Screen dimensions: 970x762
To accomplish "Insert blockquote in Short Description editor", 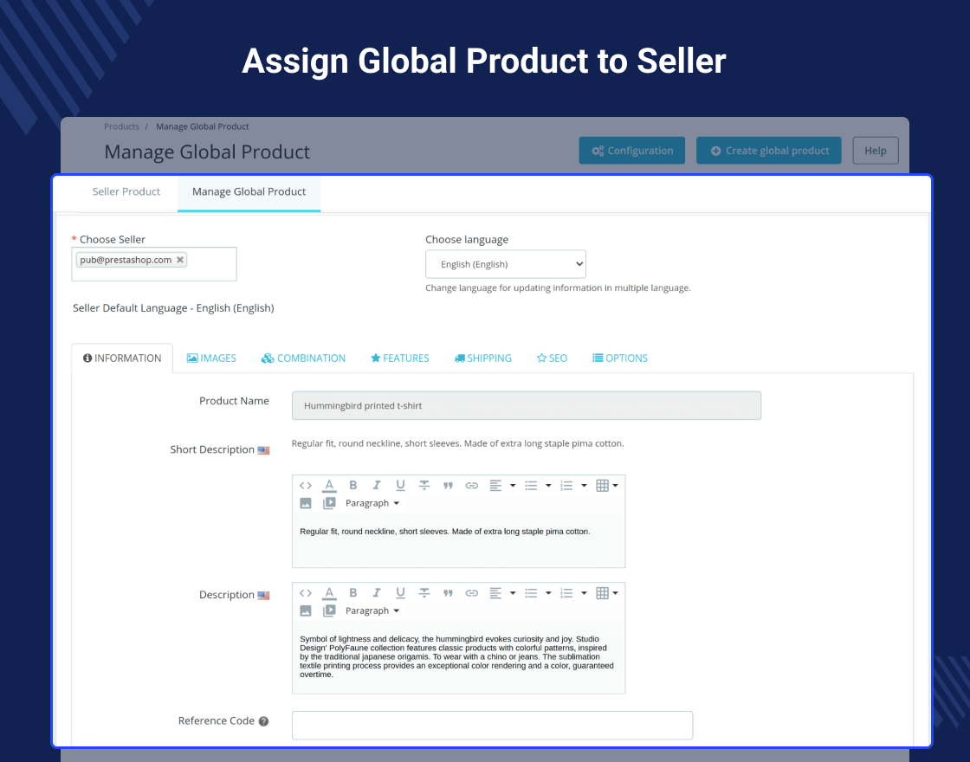I will click(x=448, y=486).
